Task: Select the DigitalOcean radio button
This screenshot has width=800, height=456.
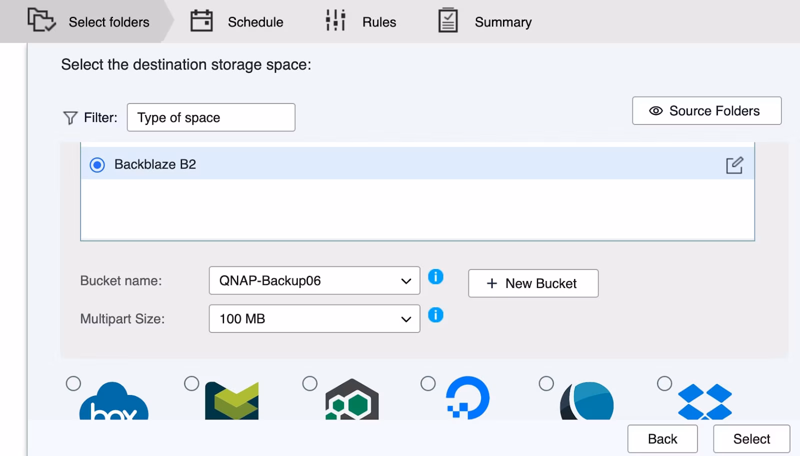Action: 428,383
